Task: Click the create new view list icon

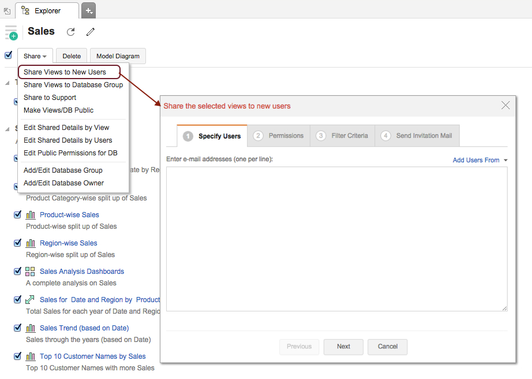Action: tap(11, 32)
